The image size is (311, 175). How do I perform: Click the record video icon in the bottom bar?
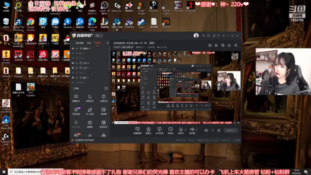[206, 130]
